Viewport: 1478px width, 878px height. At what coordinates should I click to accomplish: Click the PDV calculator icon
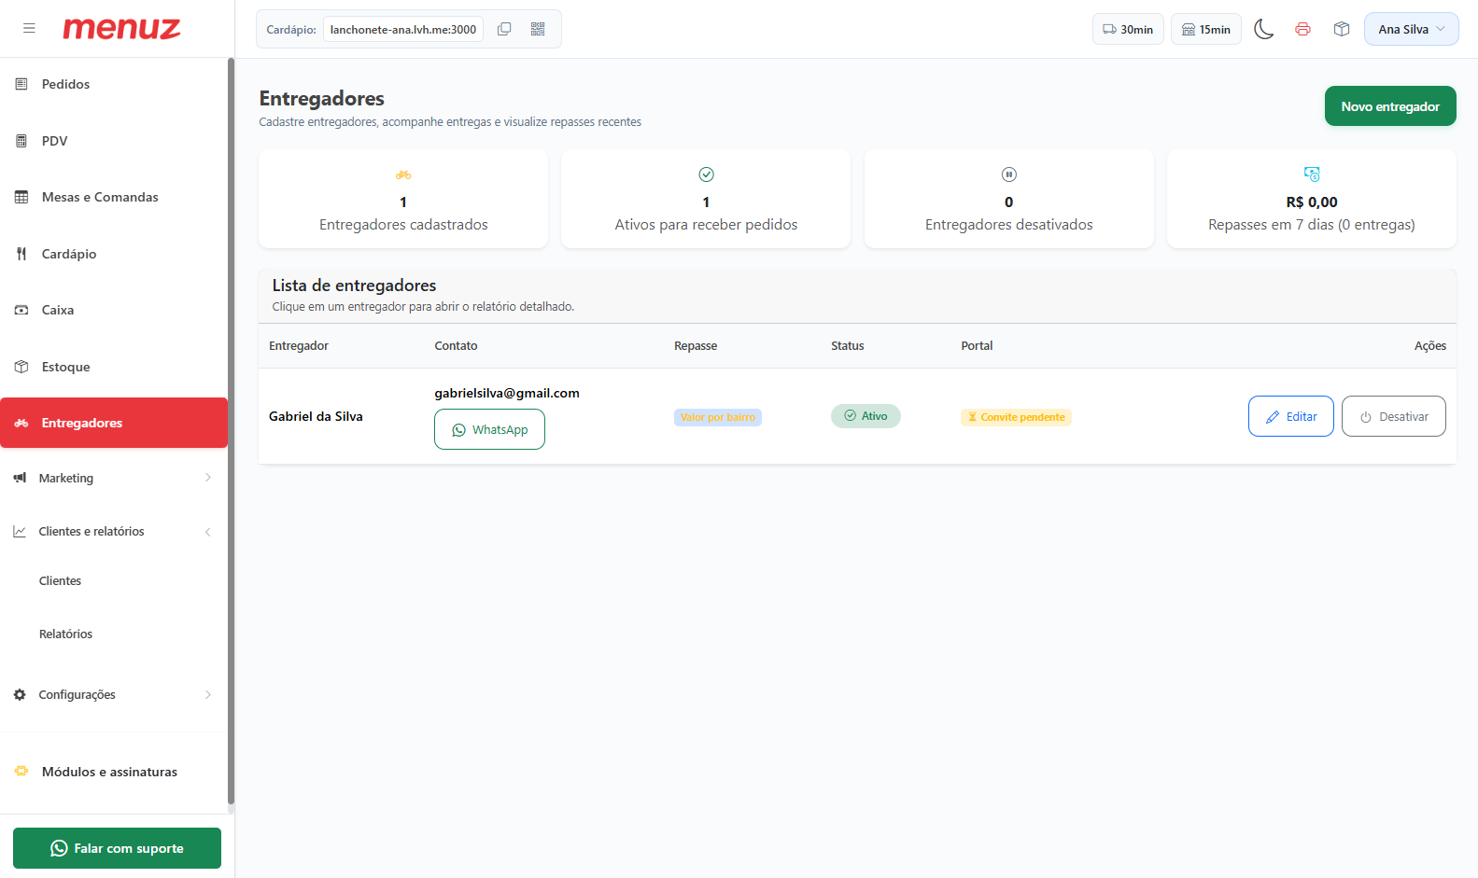(21, 141)
